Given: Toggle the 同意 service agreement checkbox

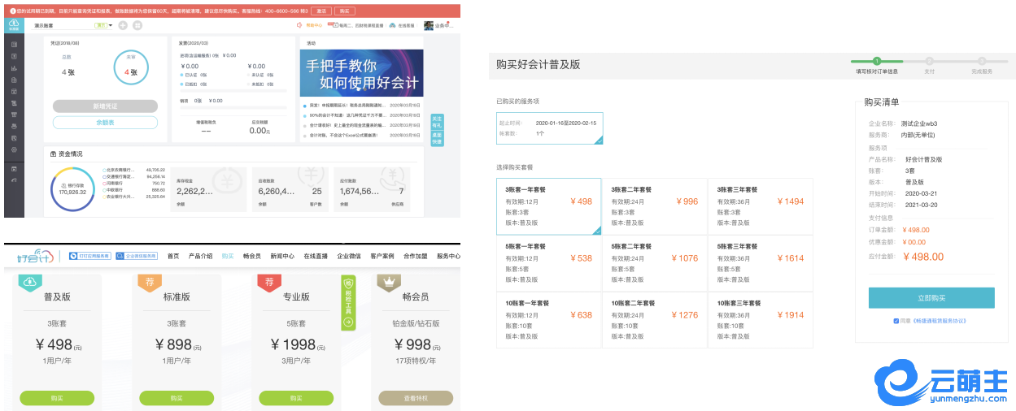Looking at the screenshot, I should coord(896,321).
